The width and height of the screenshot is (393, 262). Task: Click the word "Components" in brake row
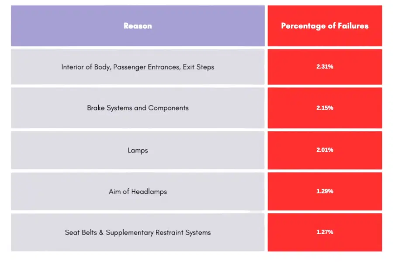click(x=169, y=107)
